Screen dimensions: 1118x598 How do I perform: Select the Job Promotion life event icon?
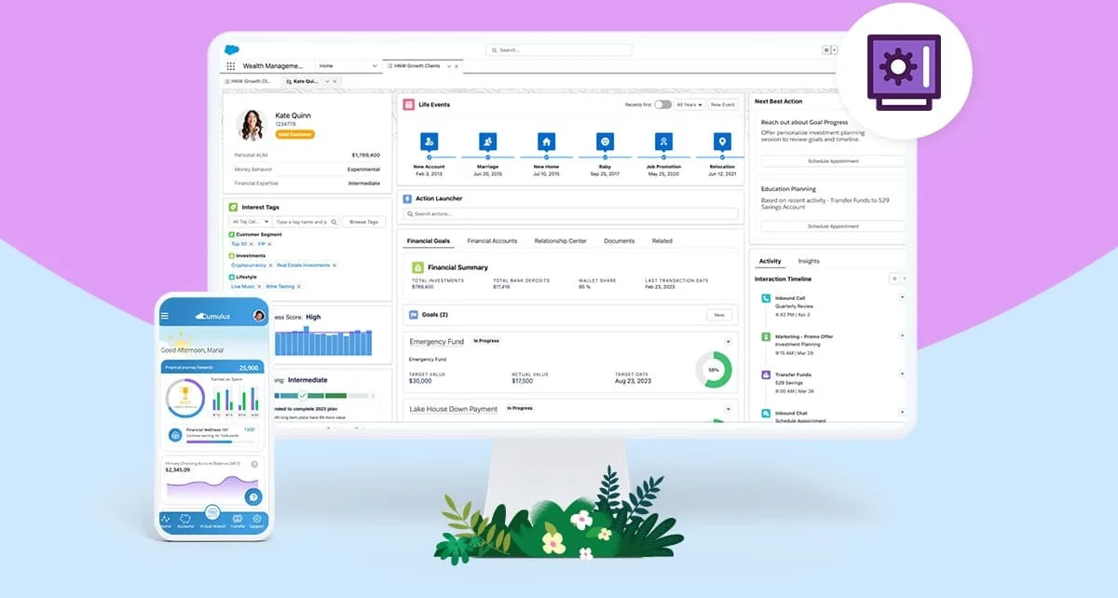pyautogui.click(x=663, y=142)
